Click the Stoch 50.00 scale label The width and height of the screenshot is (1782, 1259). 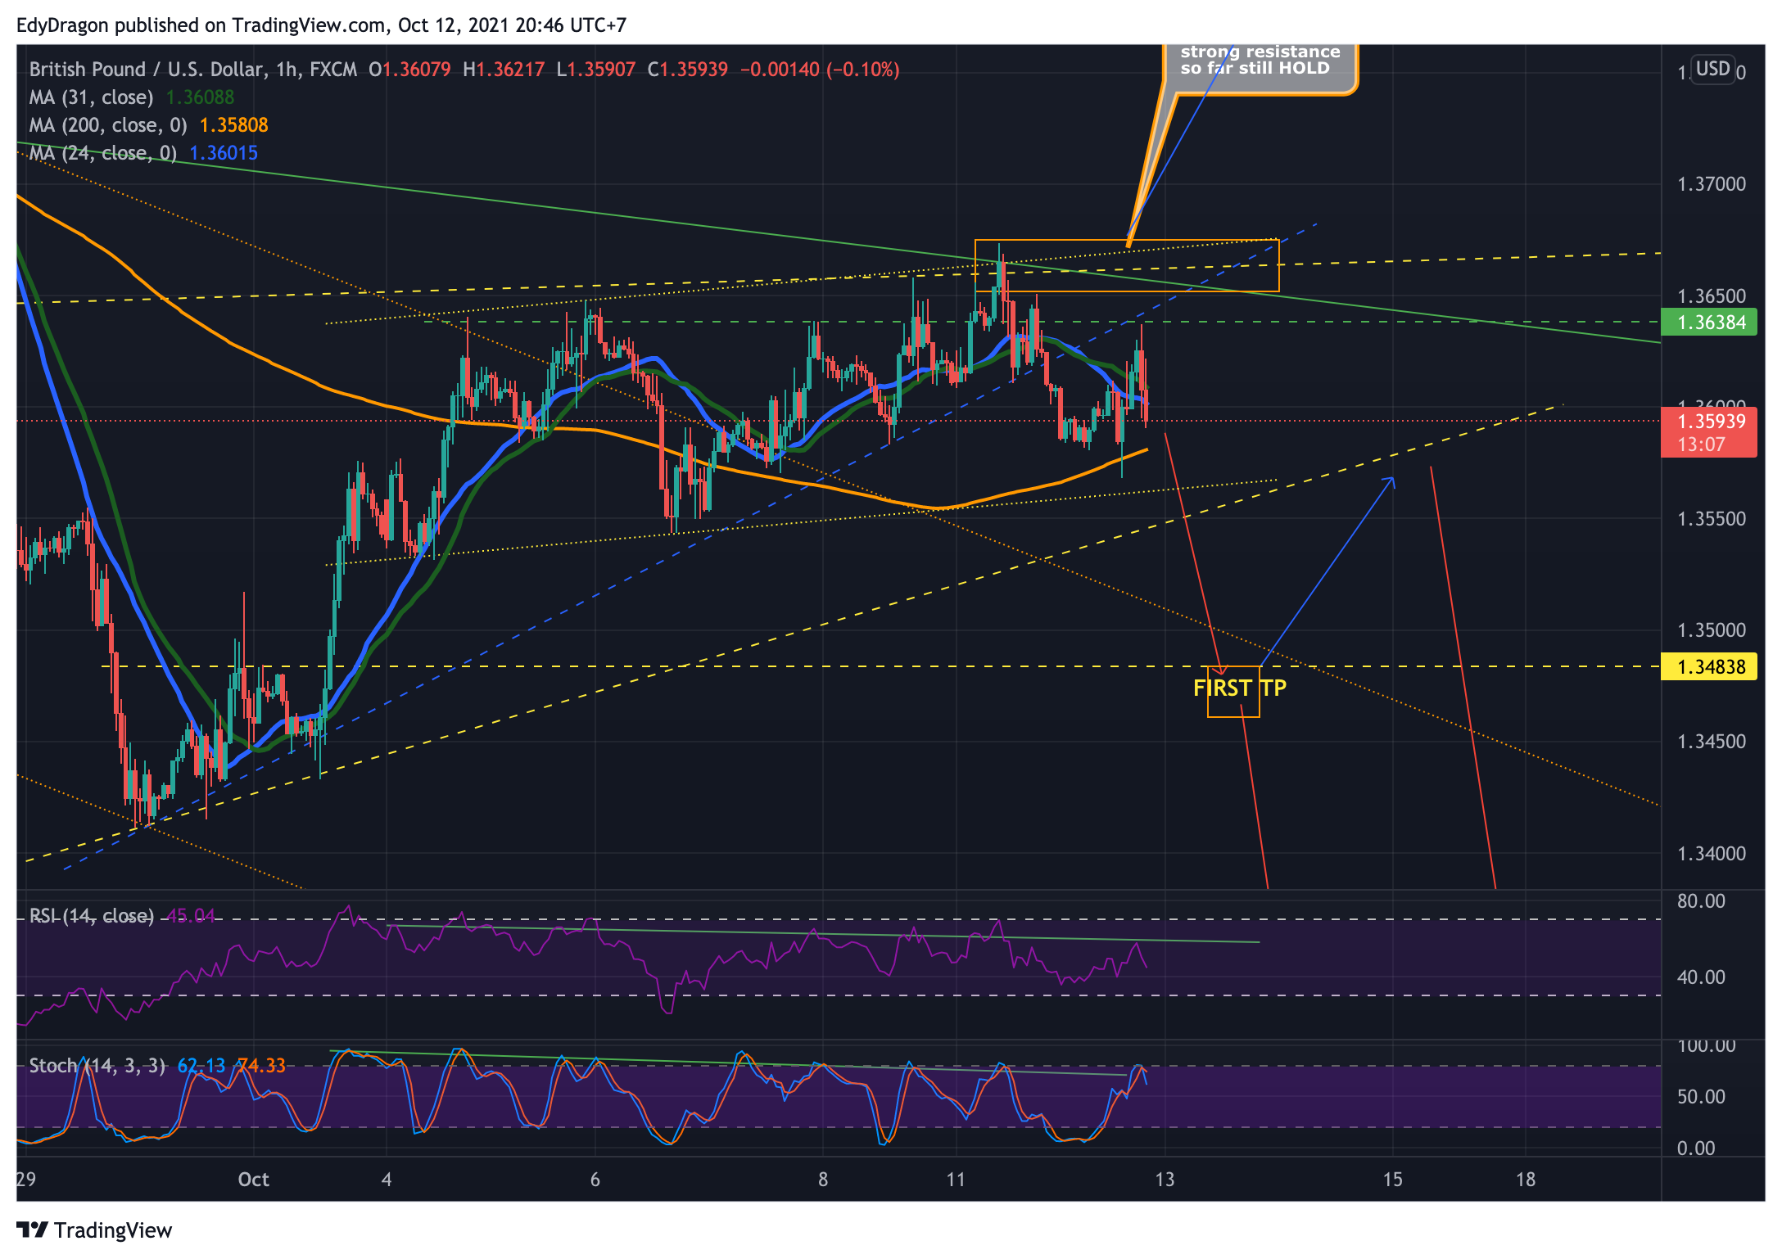(1701, 1097)
